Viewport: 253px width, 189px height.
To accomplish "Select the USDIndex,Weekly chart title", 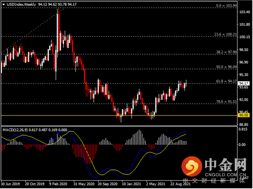I will [21, 5].
